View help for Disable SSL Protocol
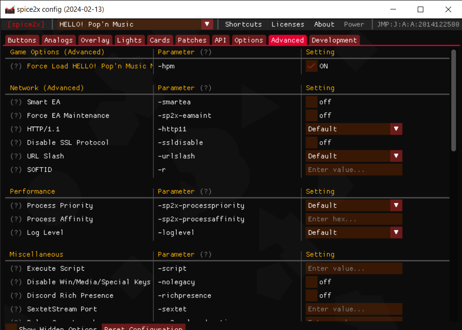The width and height of the screenshot is (462, 330). pos(16,142)
